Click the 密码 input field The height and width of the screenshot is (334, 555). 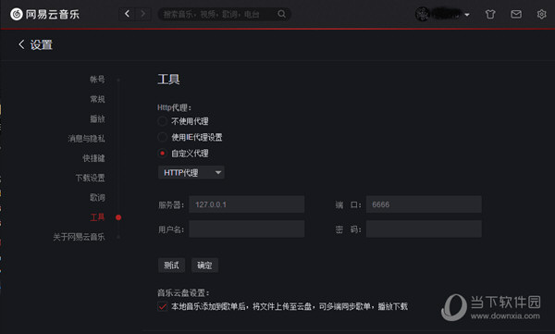424,229
